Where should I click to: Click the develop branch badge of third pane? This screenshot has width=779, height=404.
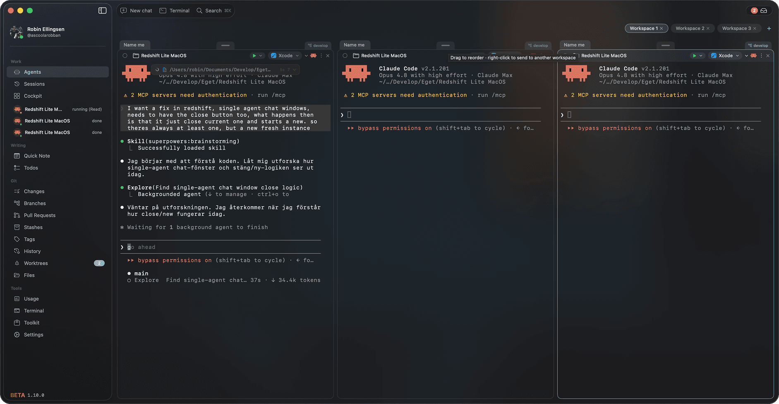[x=758, y=45]
